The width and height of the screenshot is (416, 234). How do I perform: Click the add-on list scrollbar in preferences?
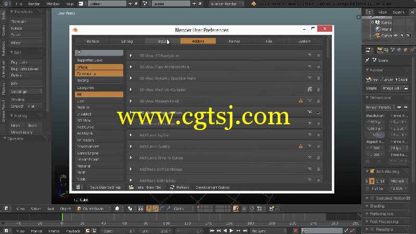[328, 49]
